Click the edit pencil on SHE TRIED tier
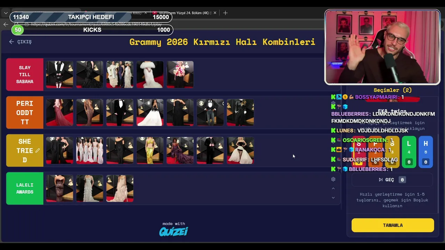Screen dimensions: 445x250 [37, 150]
